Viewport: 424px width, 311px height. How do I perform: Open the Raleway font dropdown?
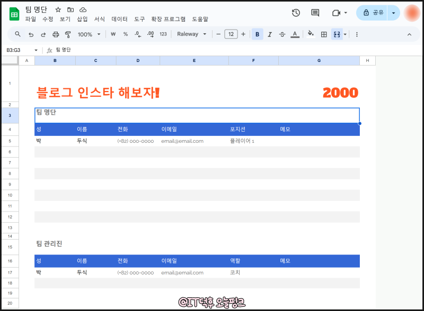coord(192,34)
